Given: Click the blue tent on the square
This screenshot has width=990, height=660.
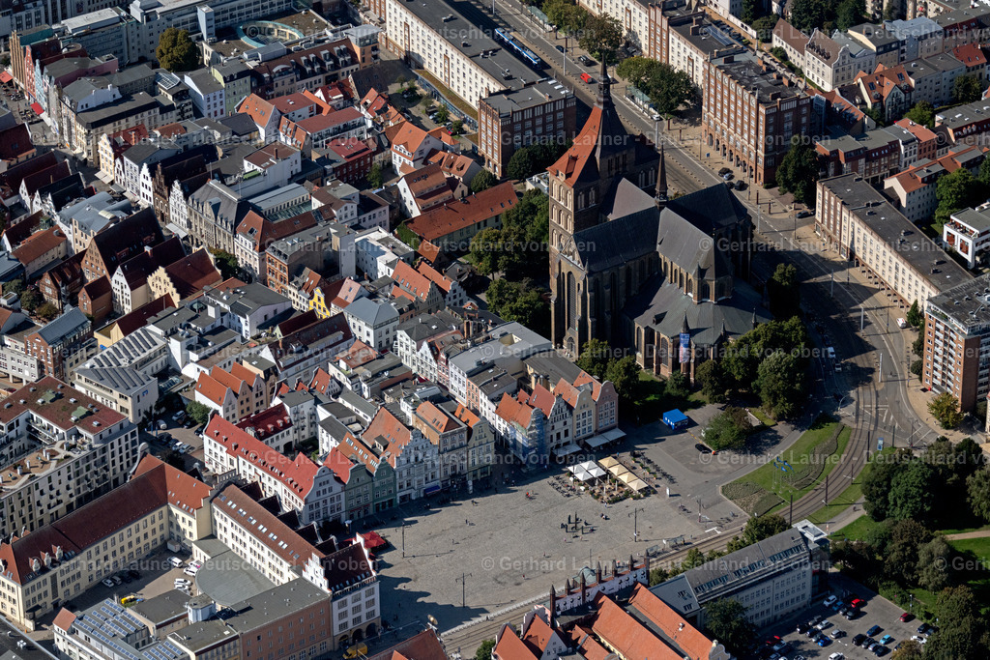Looking at the screenshot, I should point(677,418).
